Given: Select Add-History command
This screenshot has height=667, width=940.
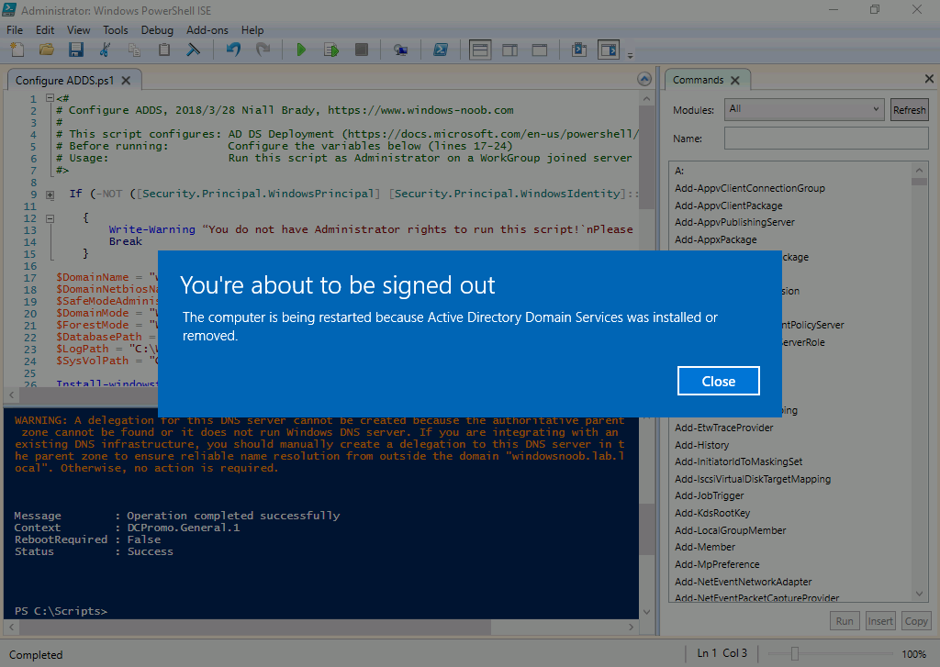Looking at the screenshot, I should click(701, 445).
